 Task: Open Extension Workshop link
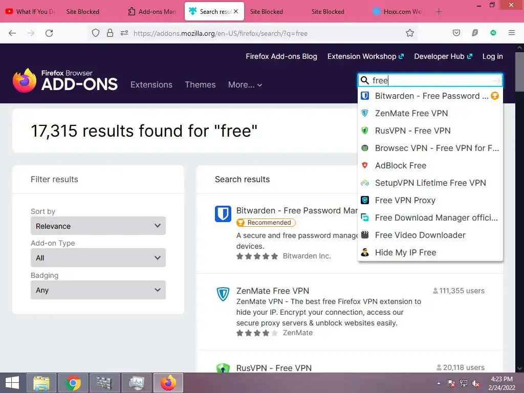tap(365, 56)
